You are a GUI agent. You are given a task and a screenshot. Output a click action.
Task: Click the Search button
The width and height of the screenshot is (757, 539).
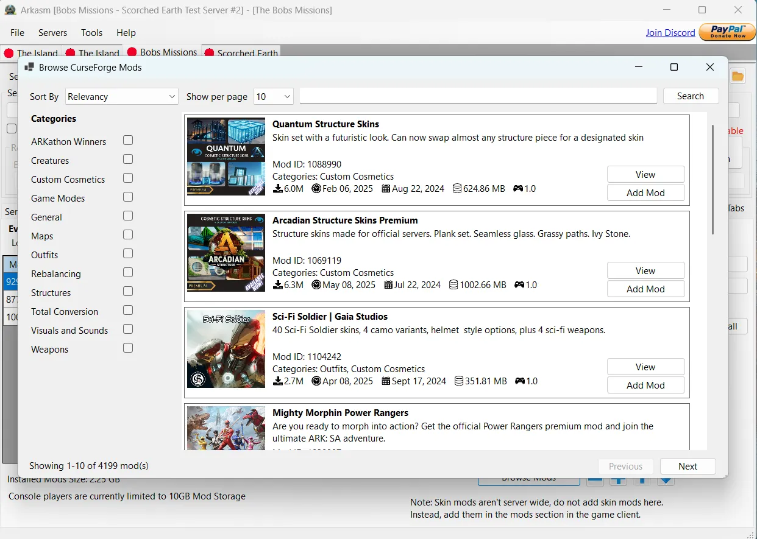coord(690,96)
